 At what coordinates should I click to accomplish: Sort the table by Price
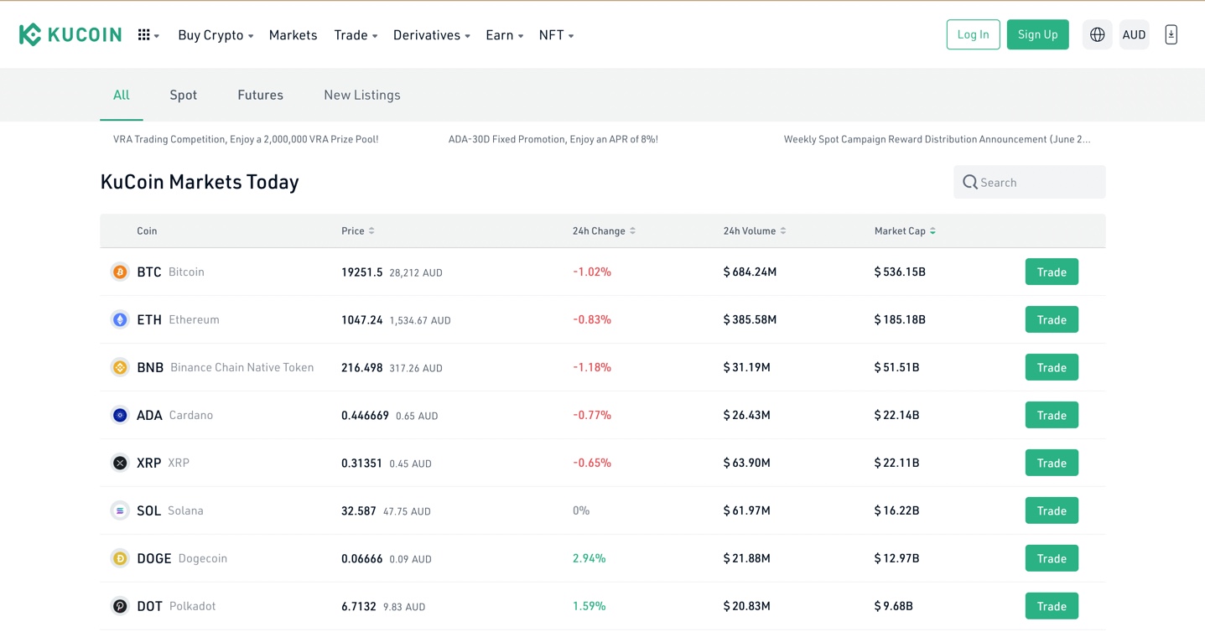click(358, 231)
